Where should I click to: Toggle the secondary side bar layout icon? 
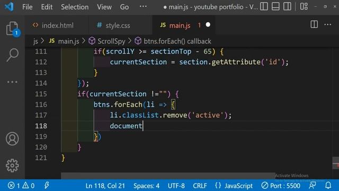(287, 6)
